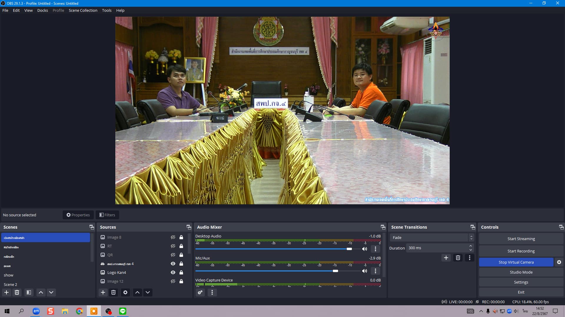Screen dimensions: 565x317
Task: Click the Audio Mixer settings icon
Action: click(200, 292)
